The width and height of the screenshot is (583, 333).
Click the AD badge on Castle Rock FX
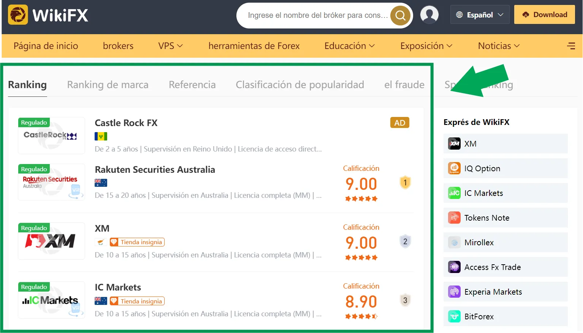pos(400,123)
